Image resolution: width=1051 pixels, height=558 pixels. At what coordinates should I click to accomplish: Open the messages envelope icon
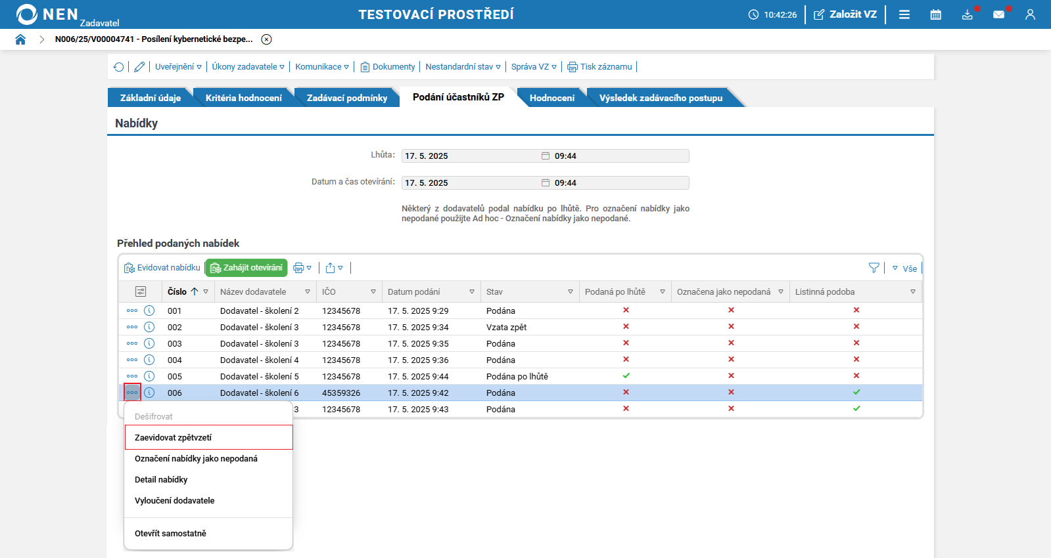pyautogui.click(x=998, y=14)
